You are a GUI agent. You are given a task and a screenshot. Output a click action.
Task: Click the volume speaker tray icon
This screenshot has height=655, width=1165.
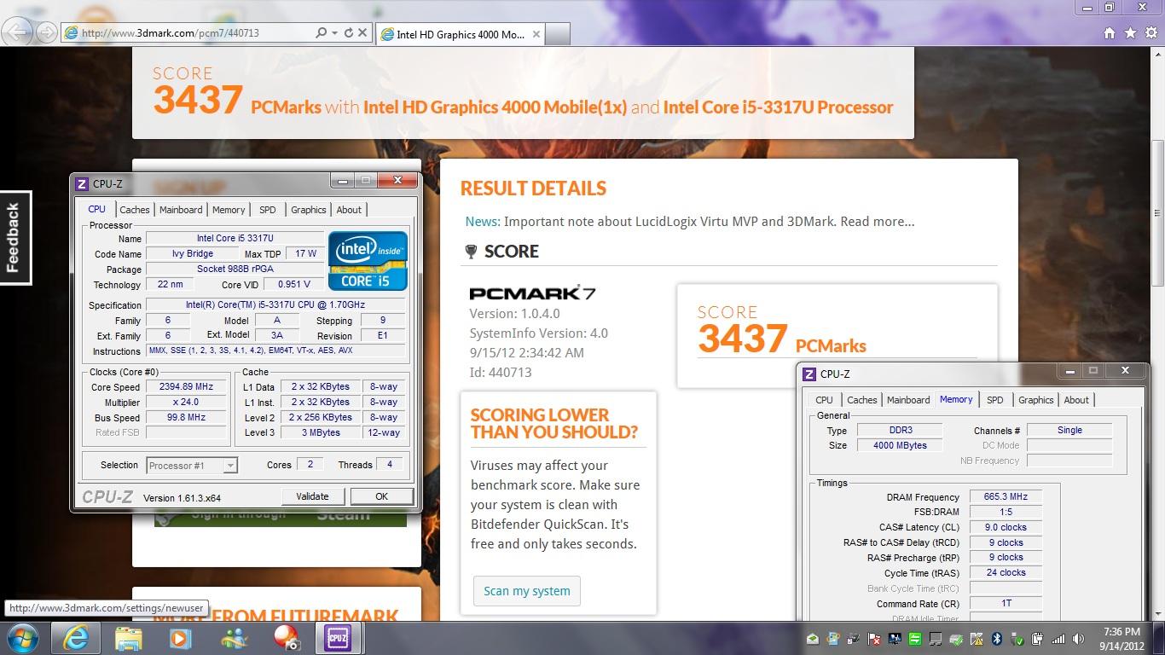pos(1078,639)
